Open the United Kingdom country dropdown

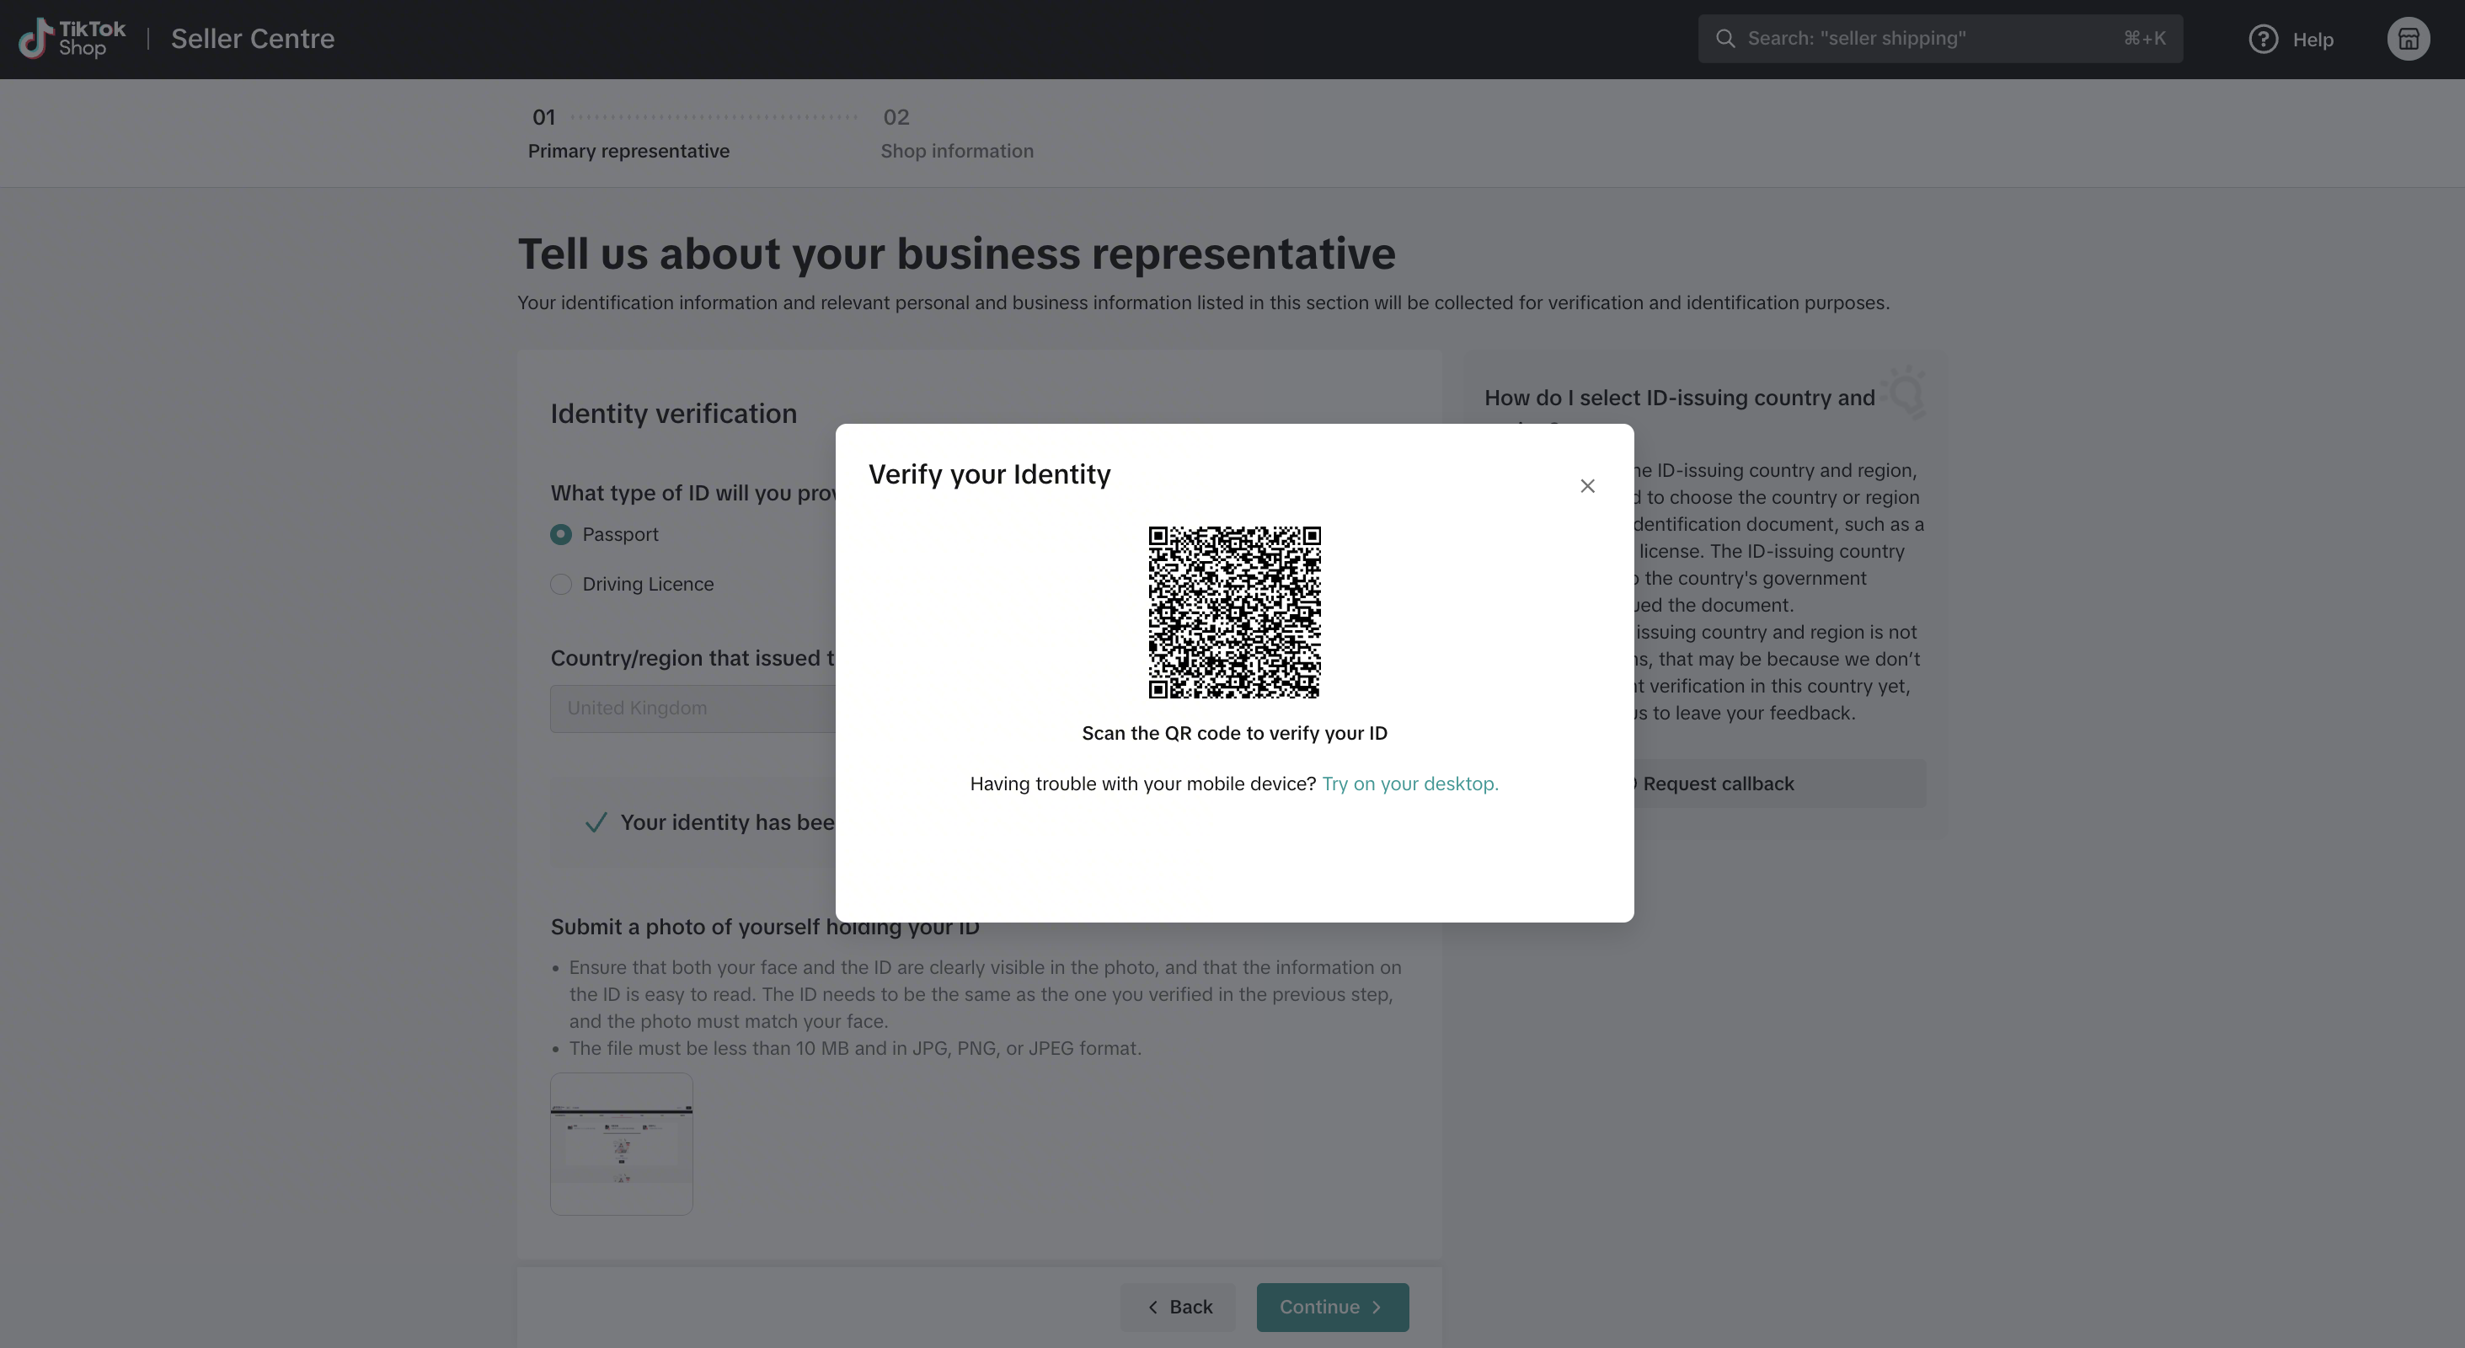point(692,709)
